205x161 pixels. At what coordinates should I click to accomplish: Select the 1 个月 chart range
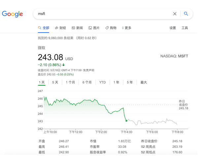(70, 82)
